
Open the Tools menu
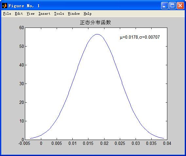coord(59,14)
